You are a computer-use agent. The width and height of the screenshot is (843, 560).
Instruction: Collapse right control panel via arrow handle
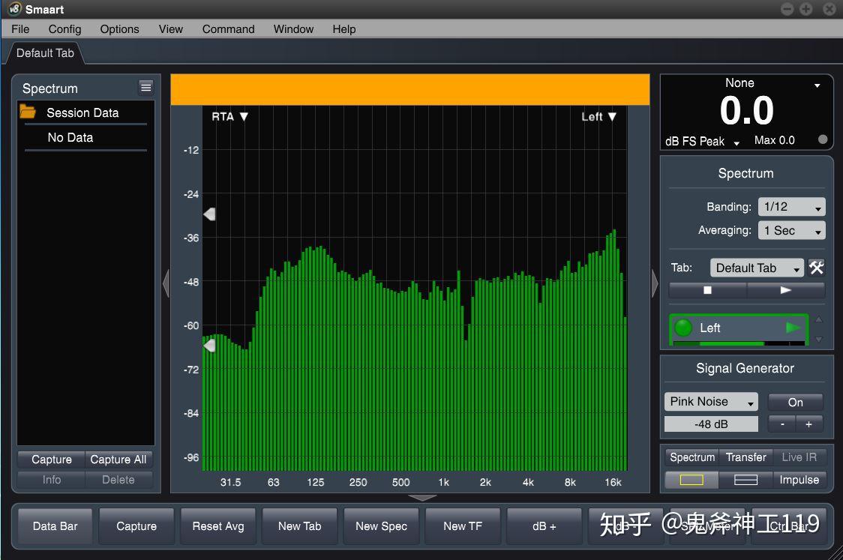click(x=654, y=283)
